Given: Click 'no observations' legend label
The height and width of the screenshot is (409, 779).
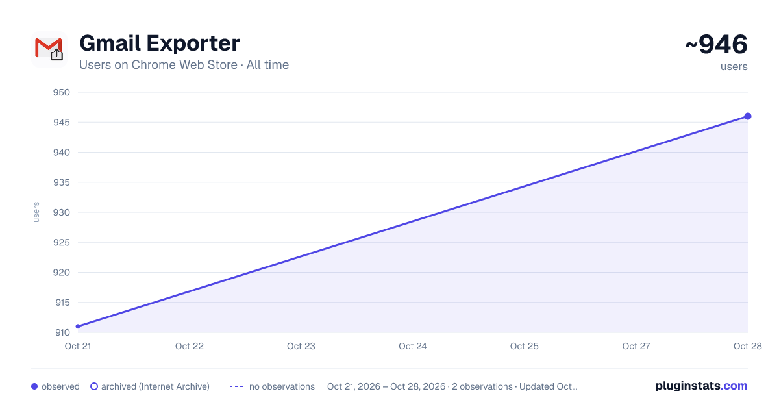Looking at the screenshot, I should pos(282,386).
